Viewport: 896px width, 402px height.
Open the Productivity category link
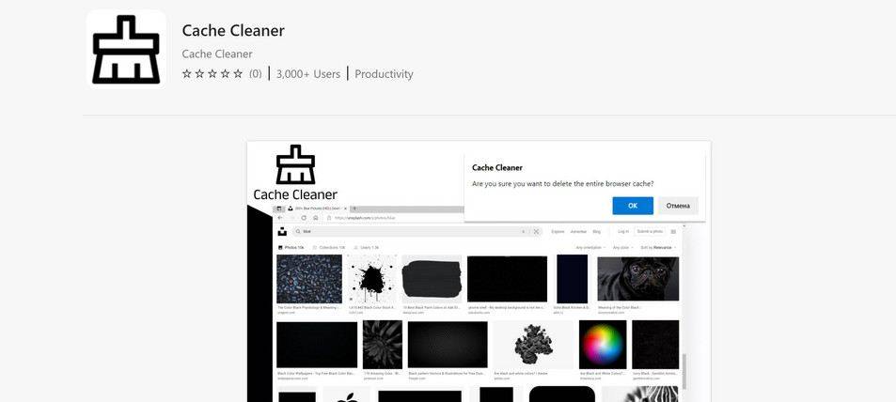tap(384, 73)
